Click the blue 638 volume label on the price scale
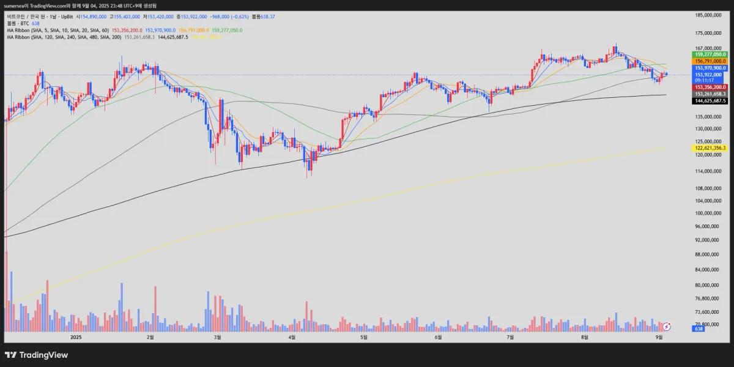The height and width of the screenshot is (367, 734). click(x=698, y=329)
